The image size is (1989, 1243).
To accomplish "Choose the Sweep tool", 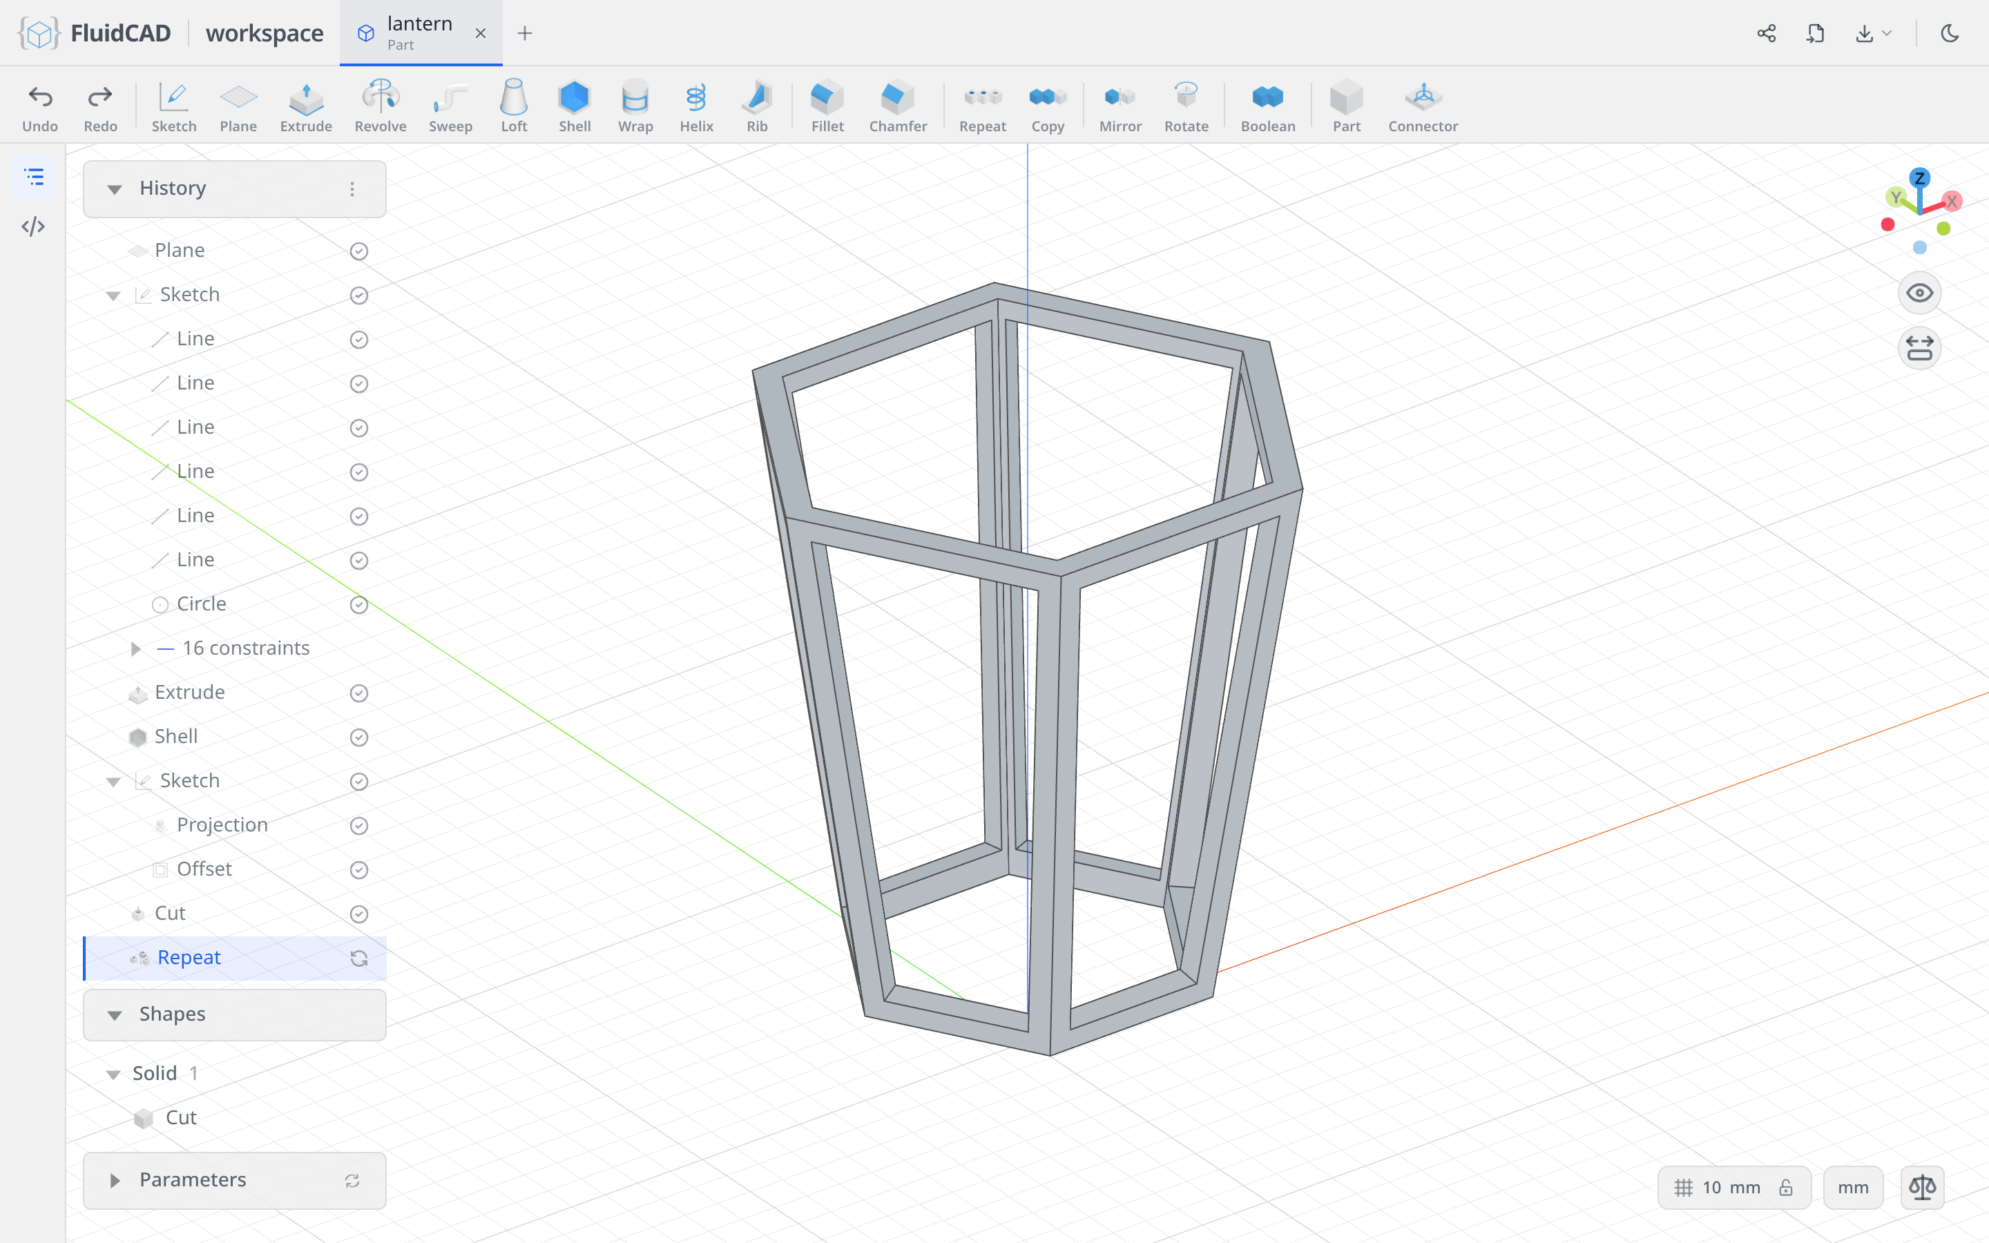I will coord(450,107).
